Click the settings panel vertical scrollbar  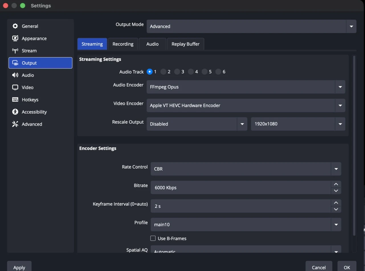pos(354,145)
